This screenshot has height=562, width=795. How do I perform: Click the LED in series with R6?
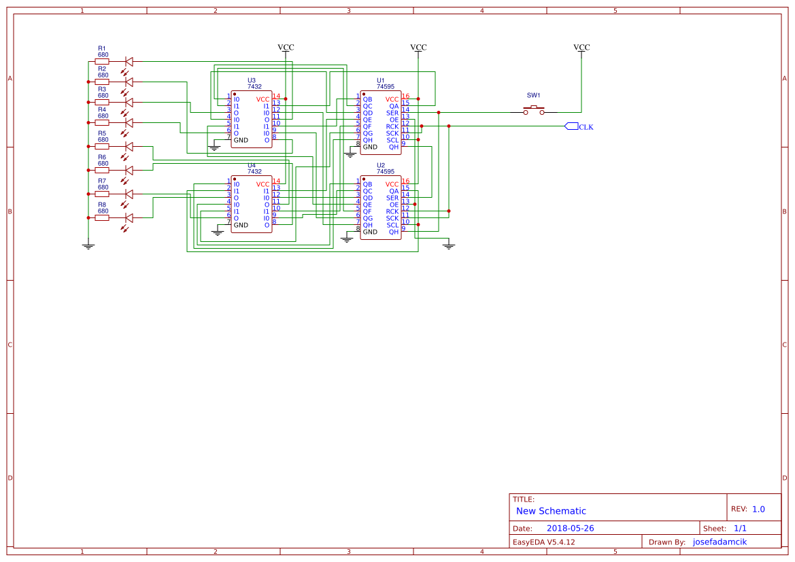[129, 171]
